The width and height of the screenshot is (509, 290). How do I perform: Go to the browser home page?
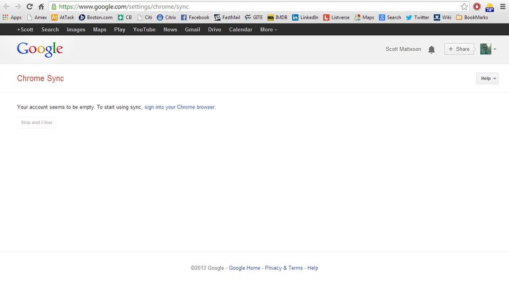41,6
